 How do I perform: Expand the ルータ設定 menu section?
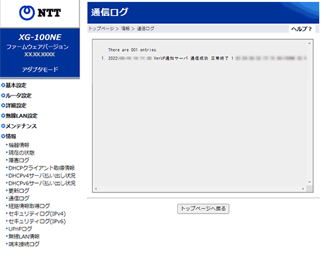click(17, 96)
